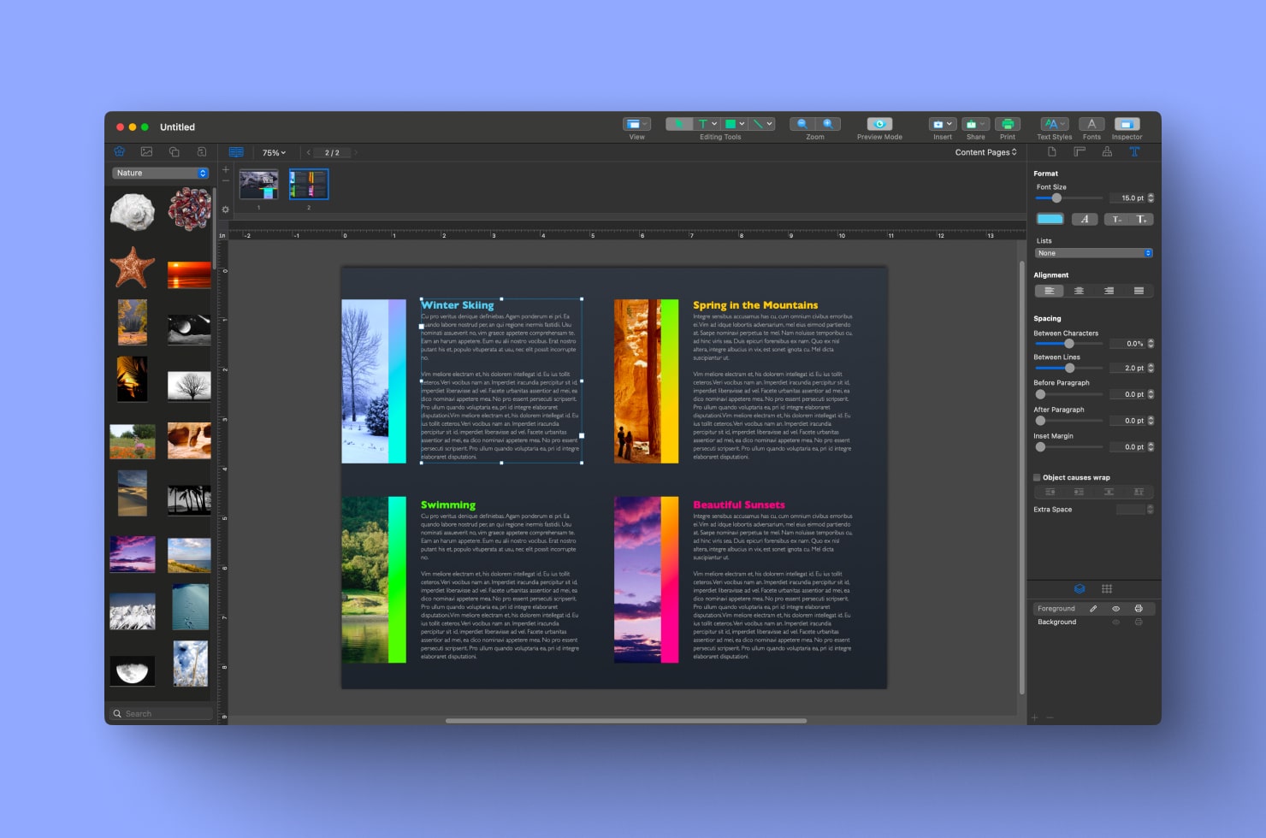Switch to the Images tab in the sidebar
1266x838 pixels.
[x=146, y=151]
